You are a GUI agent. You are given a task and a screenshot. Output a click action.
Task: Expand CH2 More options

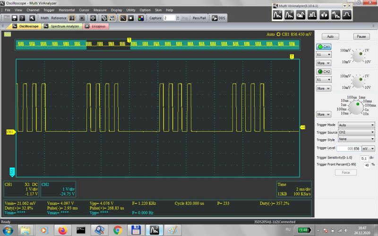point(324,88)
